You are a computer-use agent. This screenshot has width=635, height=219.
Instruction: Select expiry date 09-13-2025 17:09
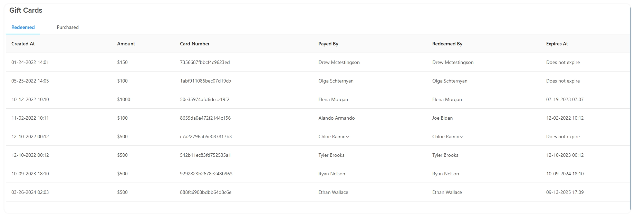565,192
